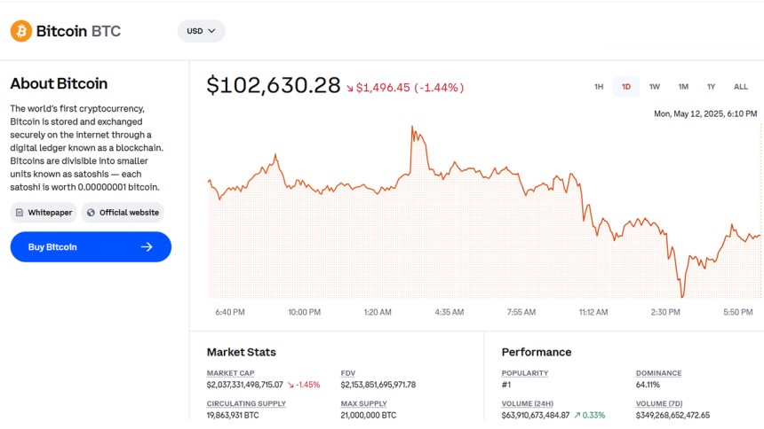This screenshot has height=429, width=764.
Task: Click the Buy Bitcoin button
Action: [x=91, y=247]
